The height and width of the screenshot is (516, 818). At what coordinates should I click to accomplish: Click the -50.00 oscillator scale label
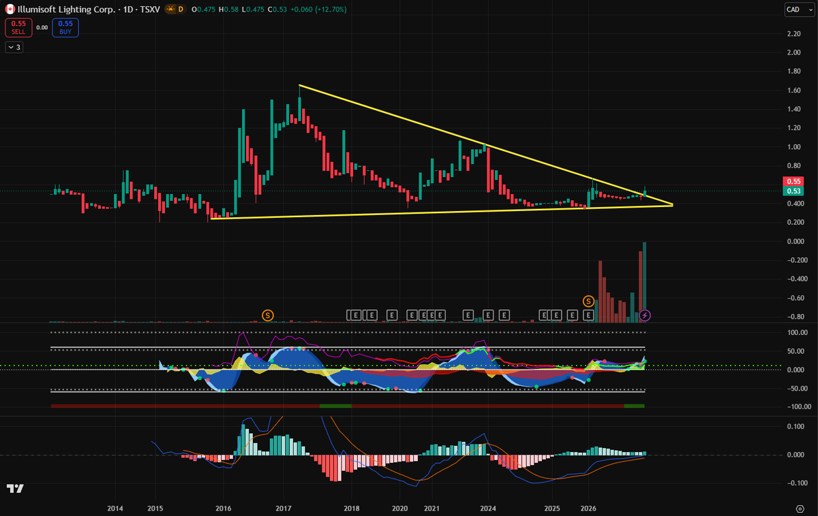coord(796,388)
